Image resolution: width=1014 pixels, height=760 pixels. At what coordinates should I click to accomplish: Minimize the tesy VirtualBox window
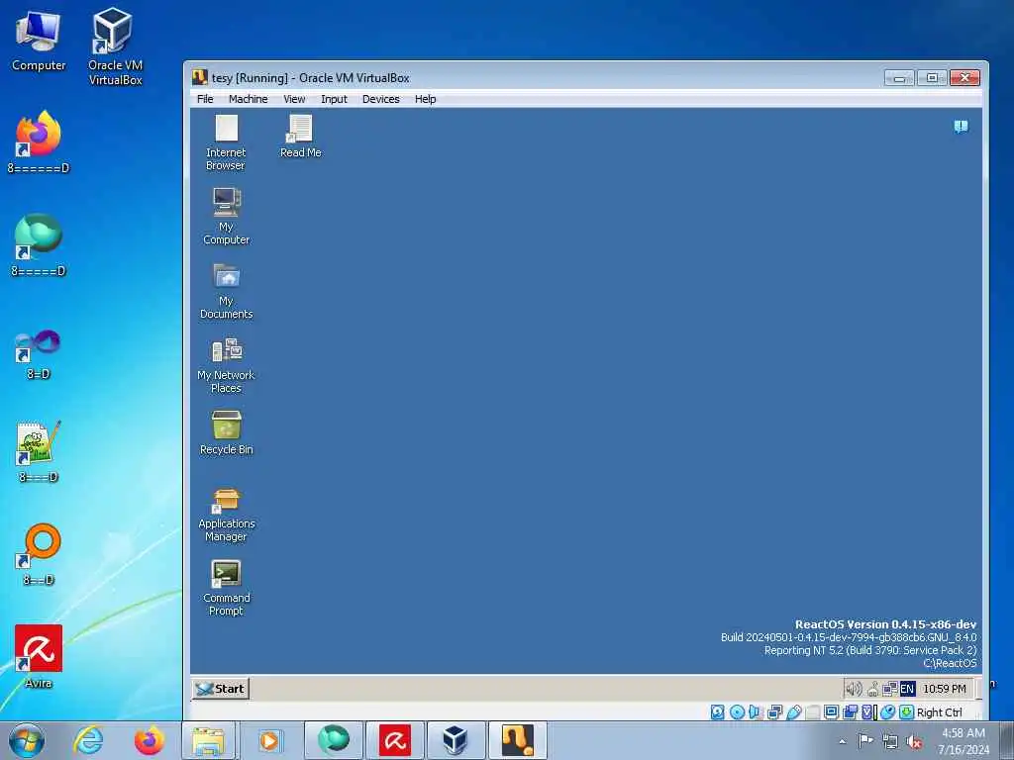pyautogui.click(x=899, y=78)
